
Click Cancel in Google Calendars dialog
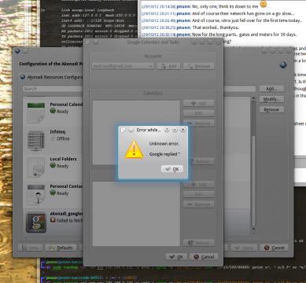click(x=204, y=257)
